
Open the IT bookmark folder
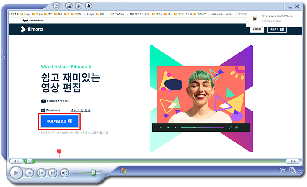pyautogui.click(x=67, y=14)
